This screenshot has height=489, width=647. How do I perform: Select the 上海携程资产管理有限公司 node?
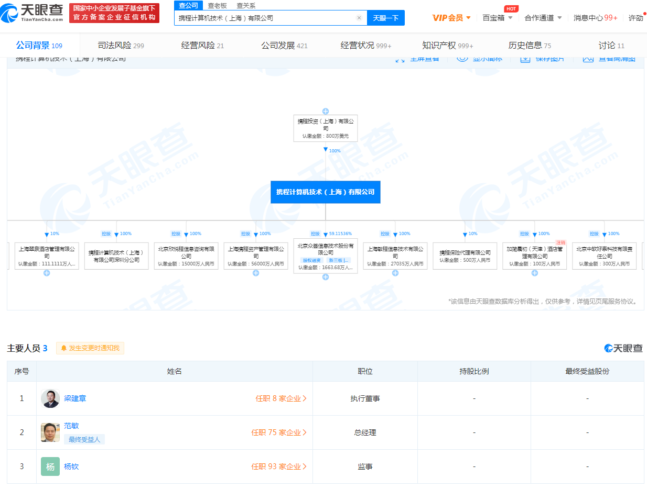[x=256, y=256]
